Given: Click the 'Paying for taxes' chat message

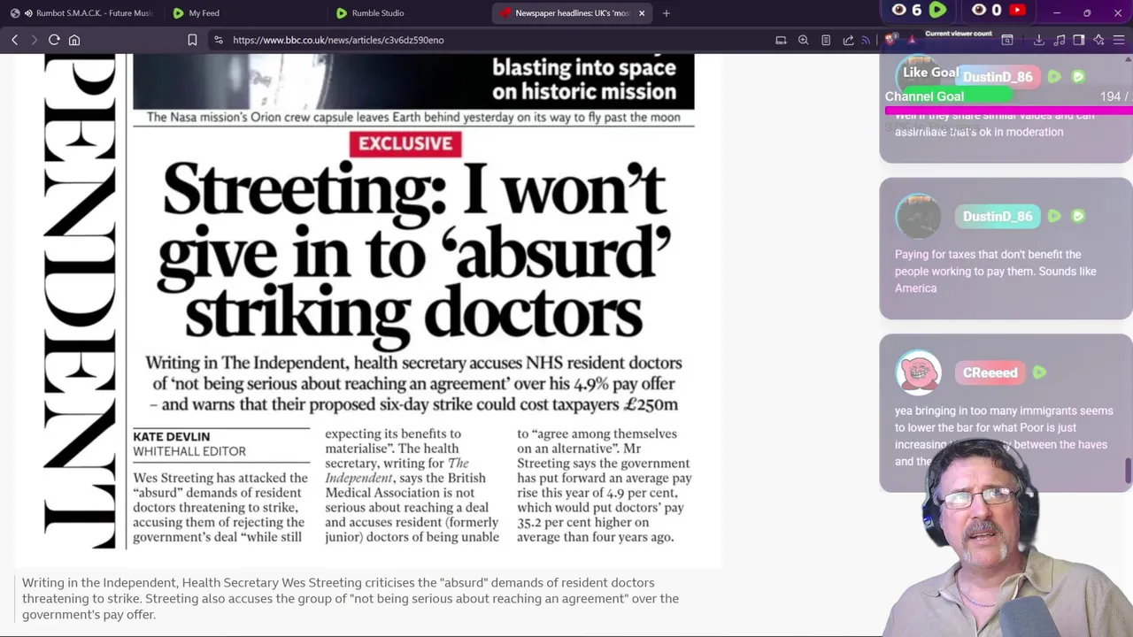Looking at the screenshot, I should click(995, 271).
